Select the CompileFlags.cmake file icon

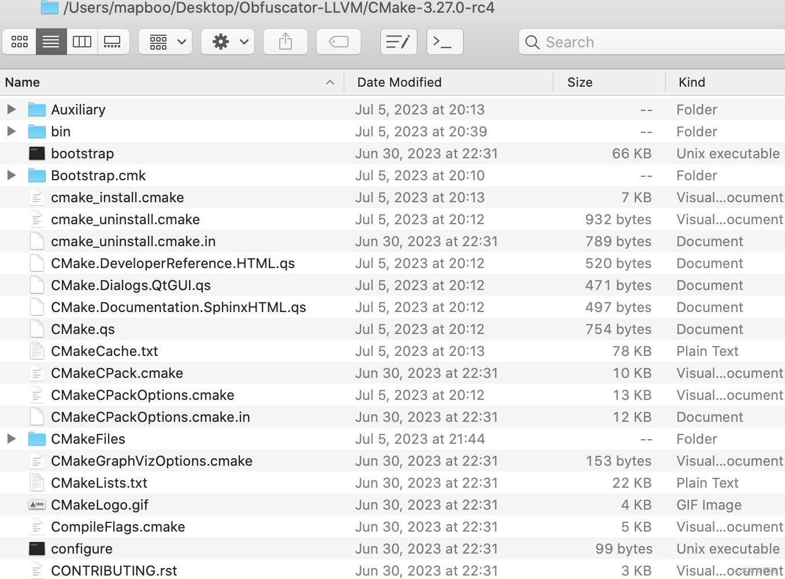pyautogui.click(x=37, y=526)
